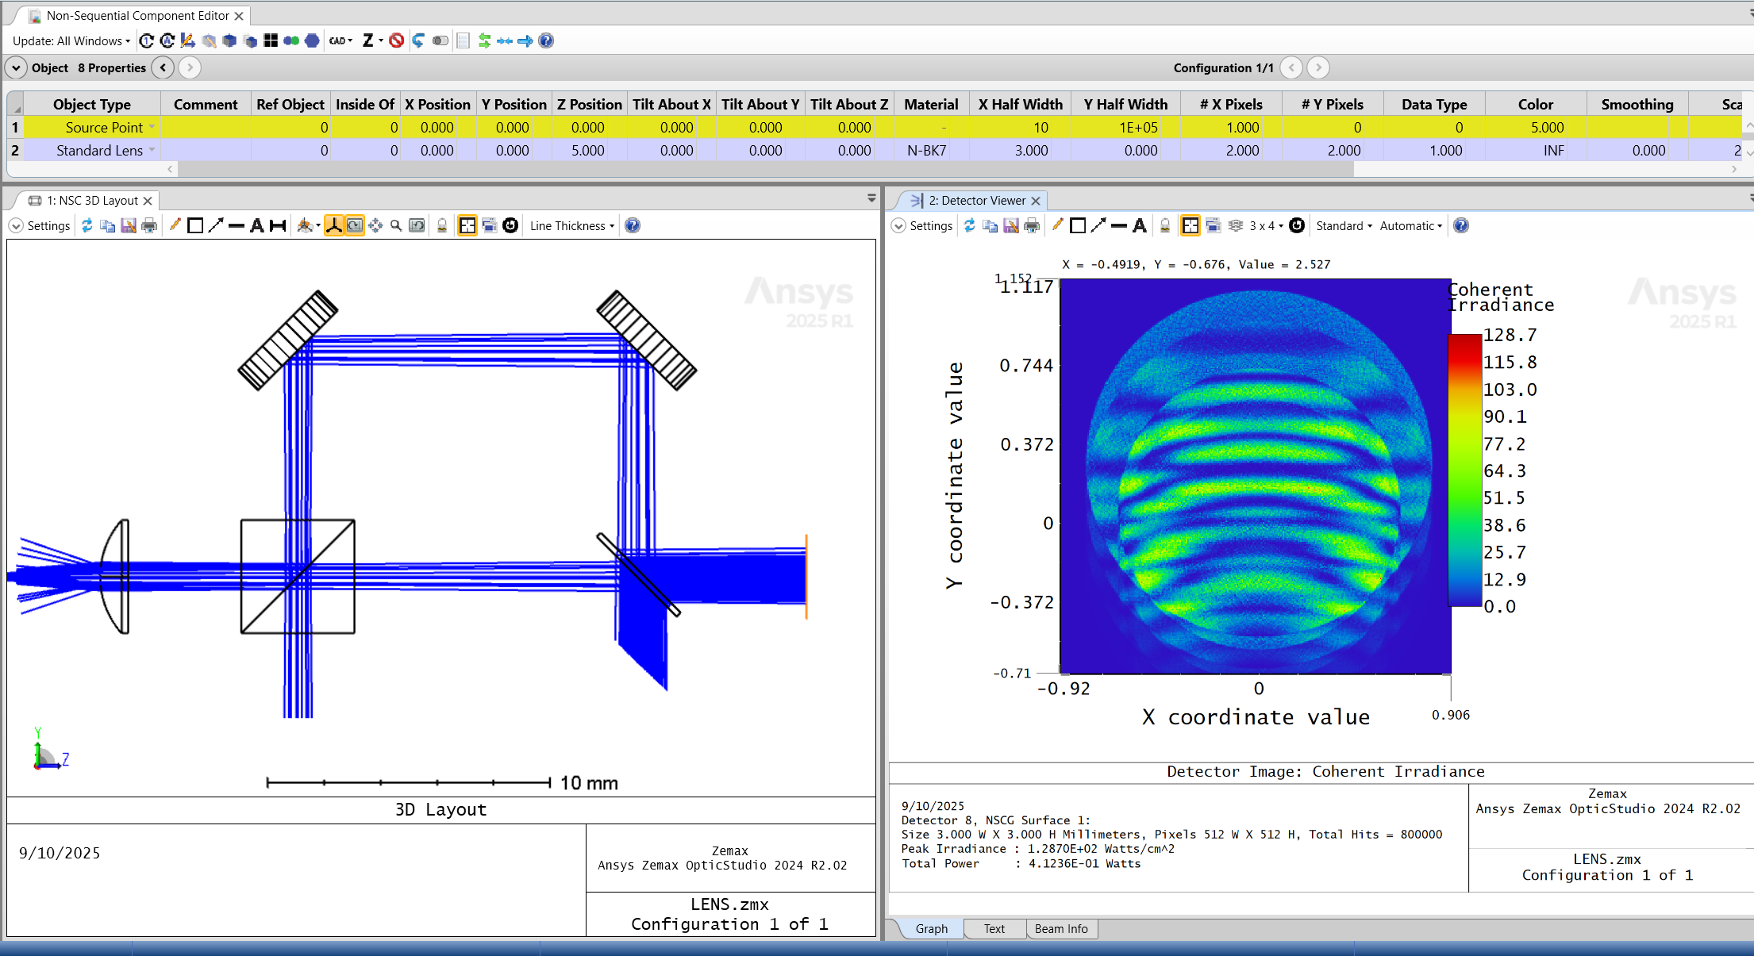Image resolution: width=1754 pixels, height=956 pixels.
Task: Open the CAD export tool
Action: [339, 40]
